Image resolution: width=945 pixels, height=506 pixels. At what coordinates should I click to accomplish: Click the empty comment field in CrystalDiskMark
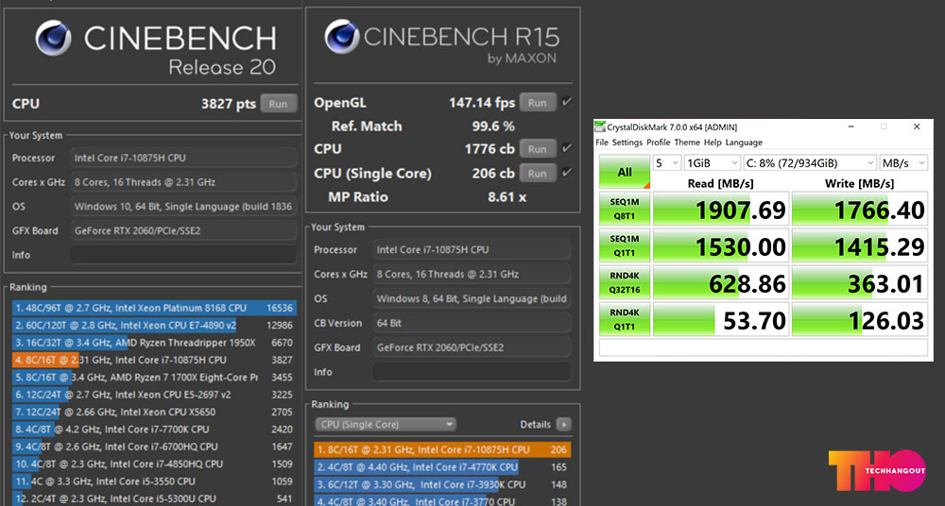tap(763, 347)
